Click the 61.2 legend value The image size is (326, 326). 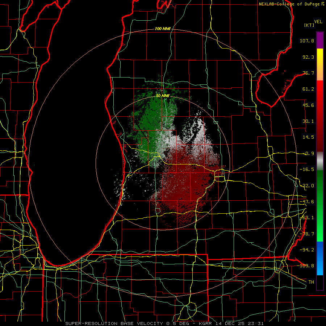[x=308, y=89]
